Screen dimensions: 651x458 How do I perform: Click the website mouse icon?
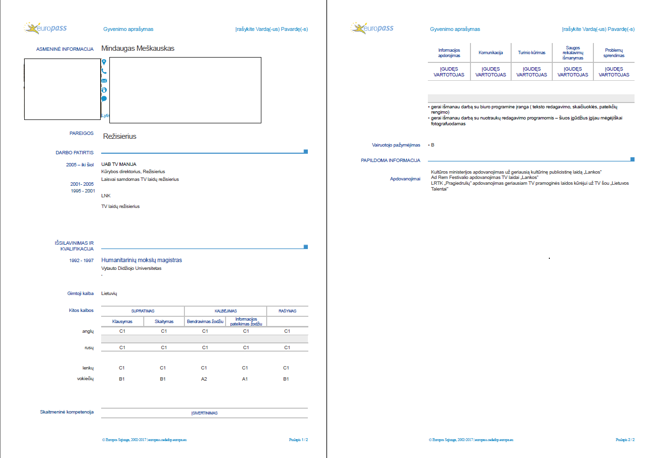[104, 90]
